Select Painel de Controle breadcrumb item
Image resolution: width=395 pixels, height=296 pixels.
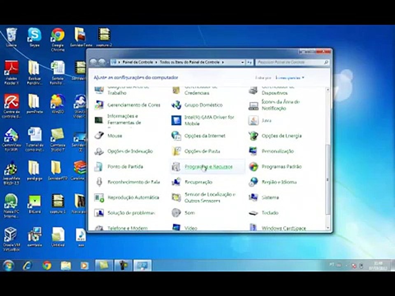coord(137,62)
